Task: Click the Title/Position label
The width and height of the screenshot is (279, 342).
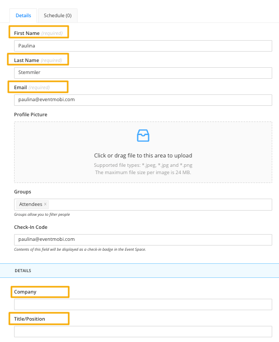Action: (x=30, y=319)
